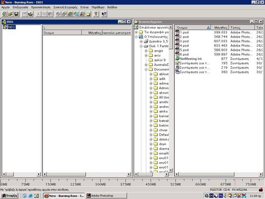This screenshot has height=199, width=265.
Task: Expand the Admin folder node
Action: 151,88
